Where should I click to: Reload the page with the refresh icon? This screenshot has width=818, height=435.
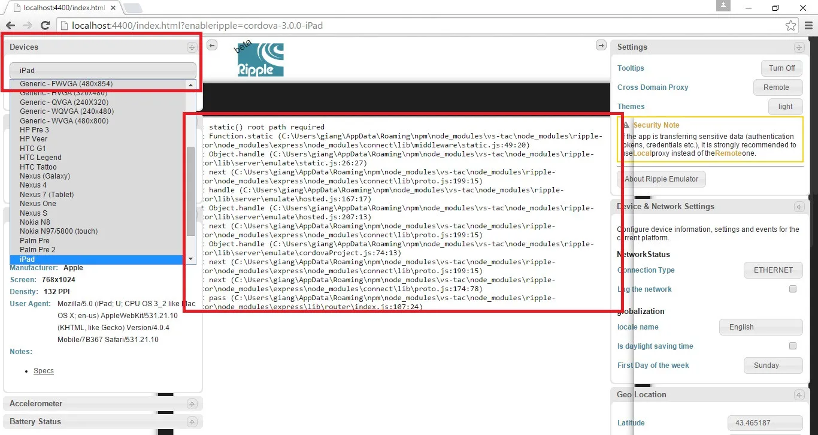tap(45, 26)
